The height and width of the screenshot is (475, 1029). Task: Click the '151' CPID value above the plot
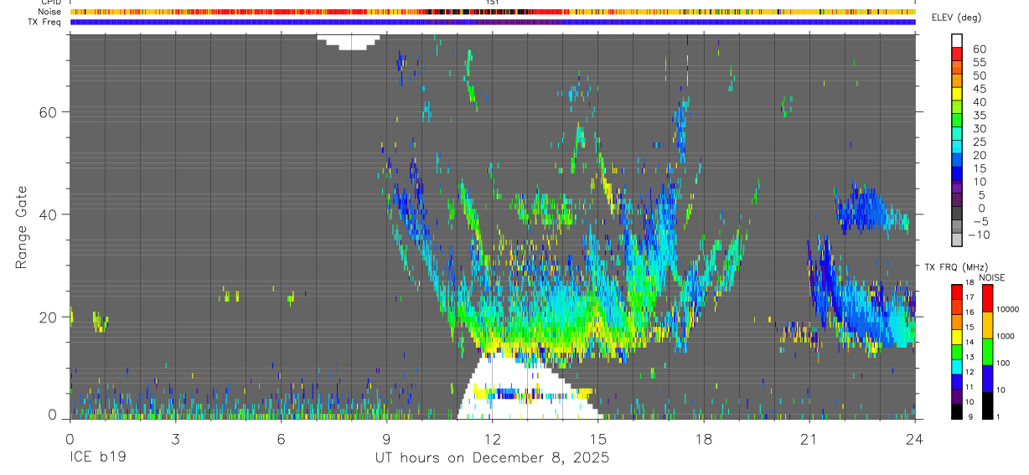tap(493, 3)
